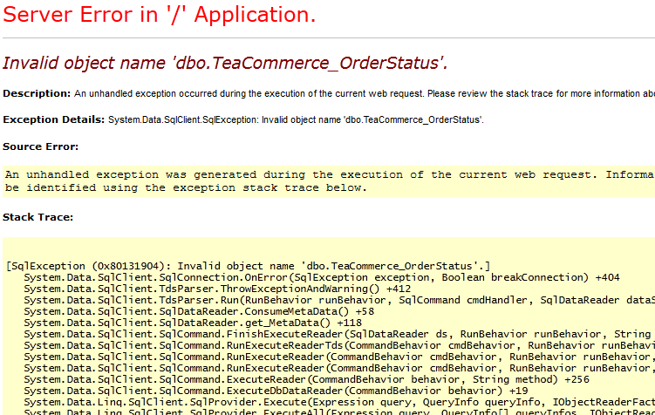
Task: Click the "be identified using the exception stack trace below." line
Action: tap(186, 187)
